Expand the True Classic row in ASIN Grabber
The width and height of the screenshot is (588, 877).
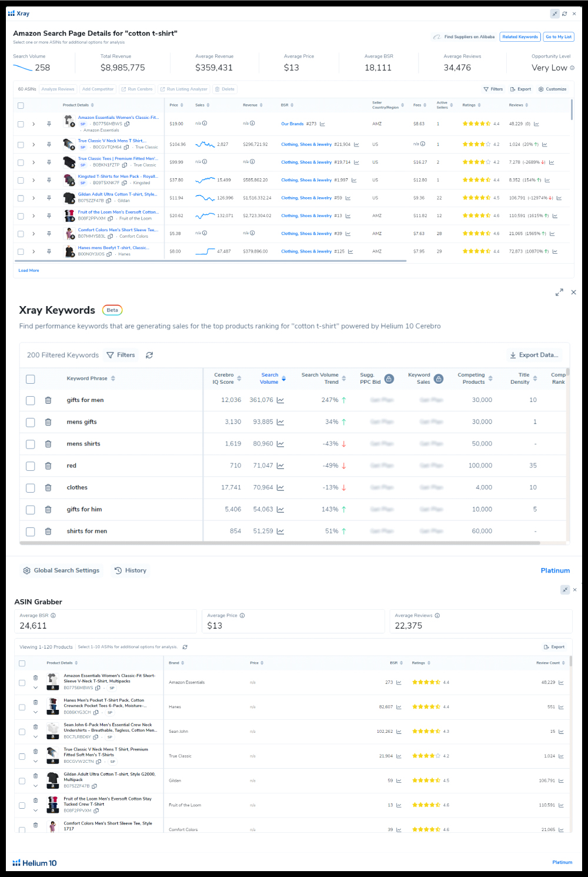(x=35, y=761)
